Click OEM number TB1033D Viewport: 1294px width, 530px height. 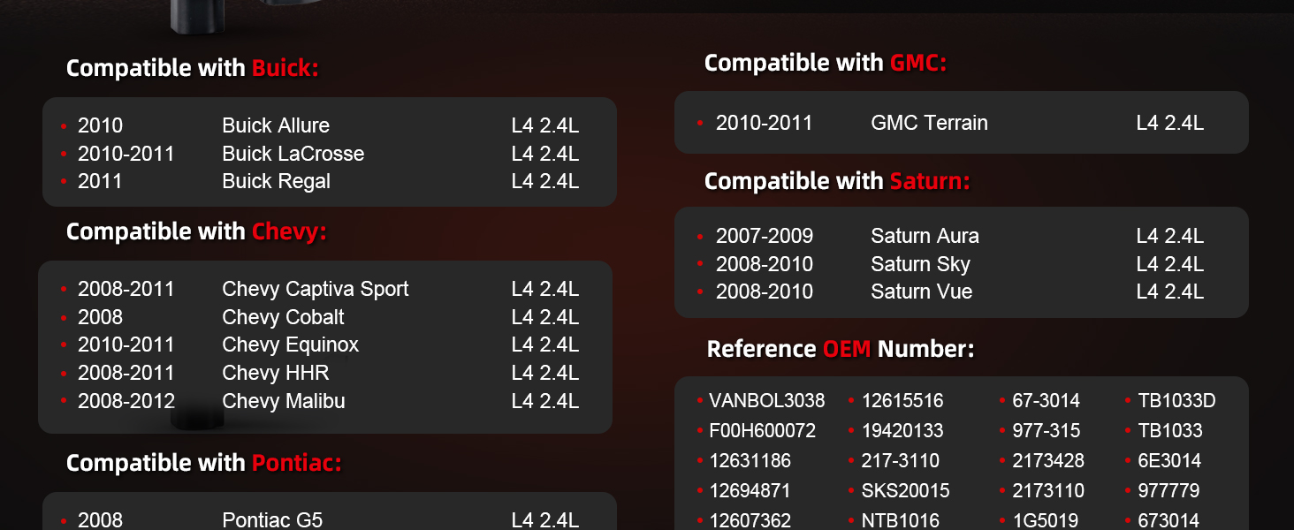(x=1176, y=401)
